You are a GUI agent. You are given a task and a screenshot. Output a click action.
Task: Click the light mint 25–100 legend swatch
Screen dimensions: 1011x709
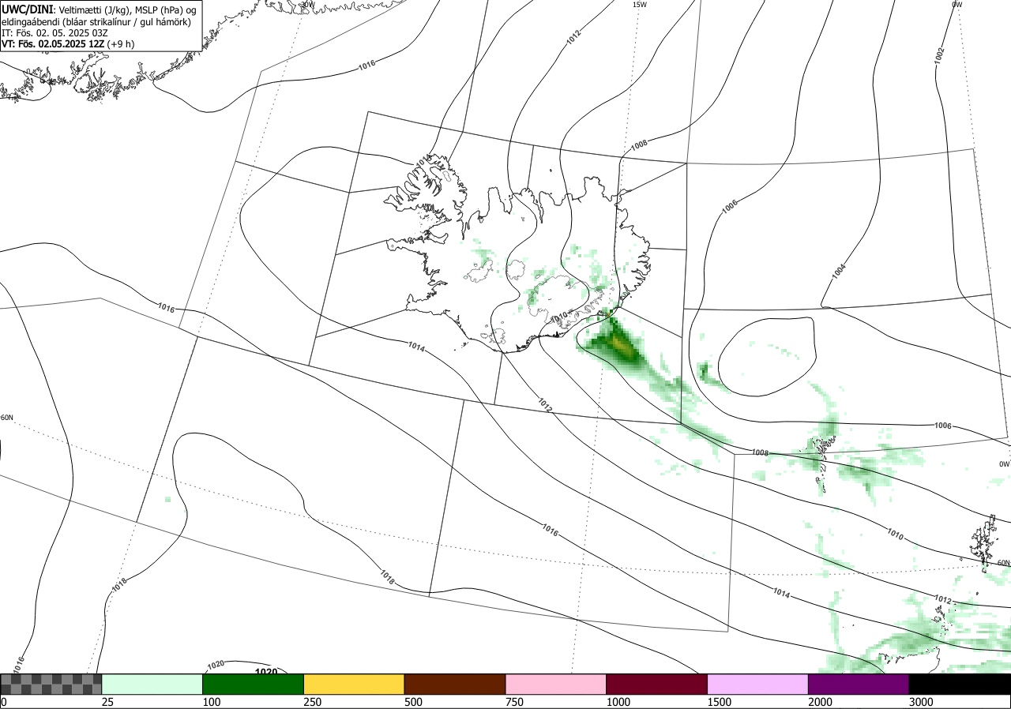[152, 684]
